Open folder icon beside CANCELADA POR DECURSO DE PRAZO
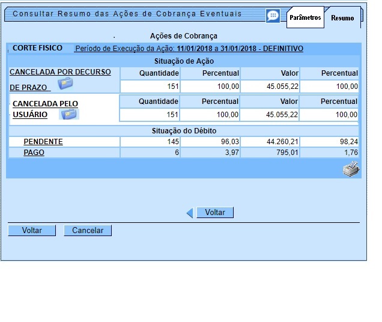Screen dimensions: 382x322 coord(65,84)
